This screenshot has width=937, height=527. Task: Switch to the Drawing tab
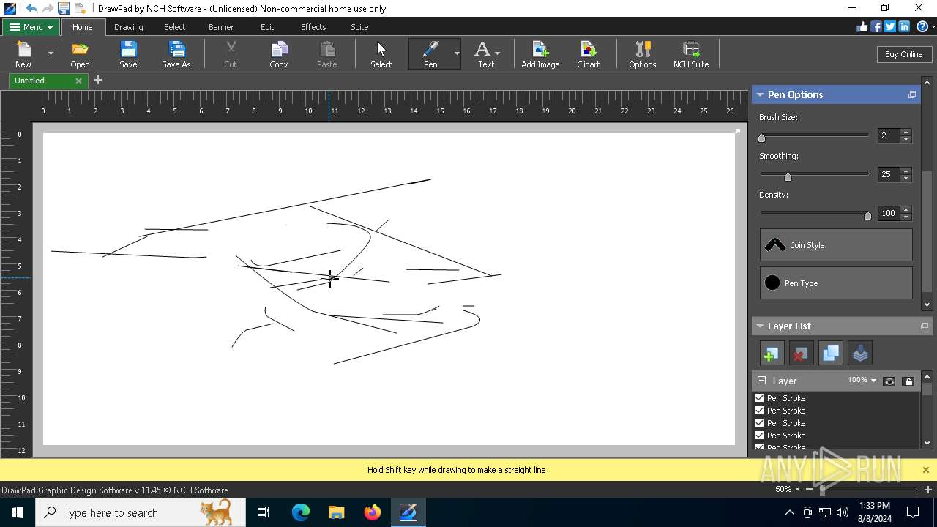[129, 27]
